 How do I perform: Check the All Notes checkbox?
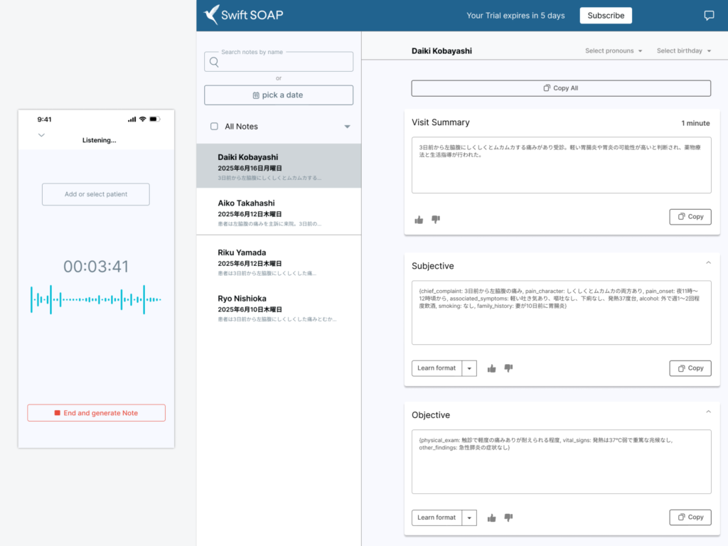point(214,127)
